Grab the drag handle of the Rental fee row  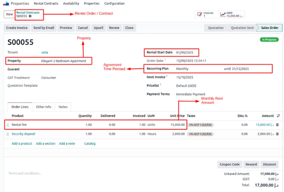click(7, 125)
